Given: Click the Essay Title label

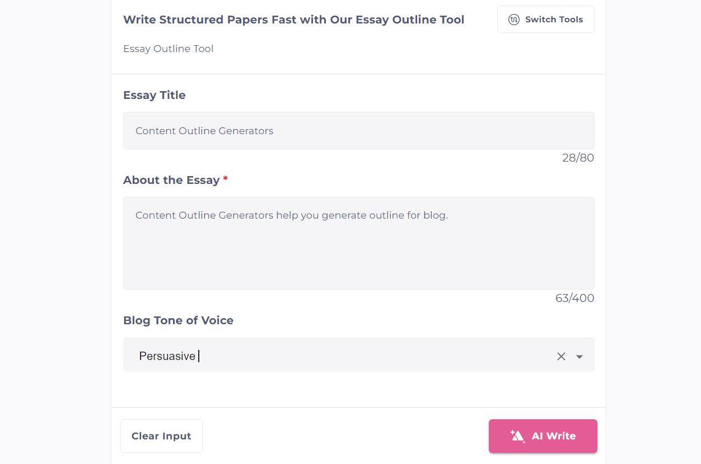Looking at the screenshot, I should 155,95.
